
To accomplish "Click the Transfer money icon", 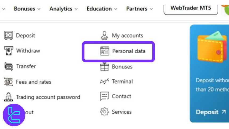I will click(9, 66).
